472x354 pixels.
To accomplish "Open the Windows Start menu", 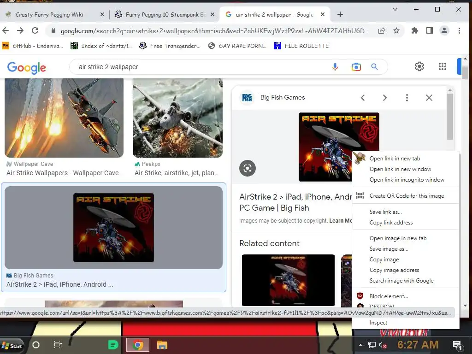I will point(12,346).
